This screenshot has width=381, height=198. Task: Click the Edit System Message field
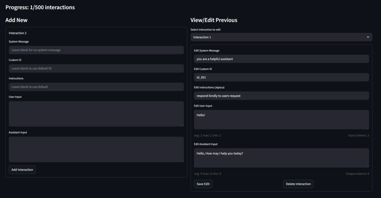[281, 59]
